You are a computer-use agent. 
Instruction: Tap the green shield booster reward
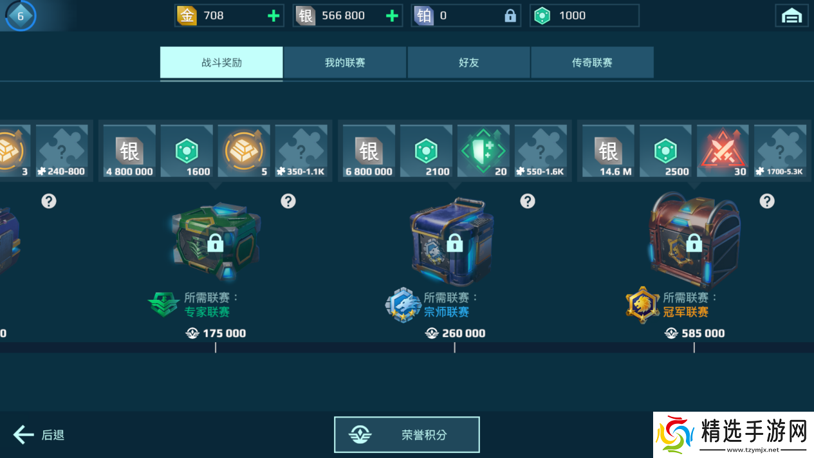coord(483,152)
